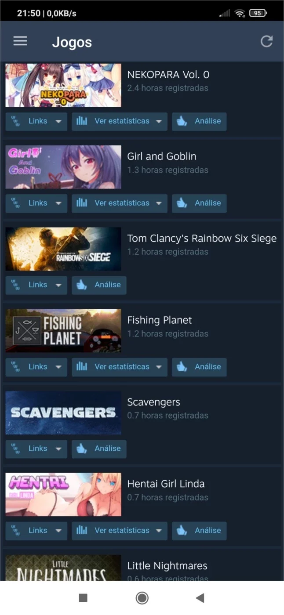Image resolution: width=284 pixels, height=615 pixels.
Task: Expand Links dropdown for Fishing Planet
Action: point(58,367)
